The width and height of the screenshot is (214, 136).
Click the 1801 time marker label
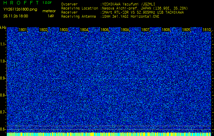coord(23,30)
